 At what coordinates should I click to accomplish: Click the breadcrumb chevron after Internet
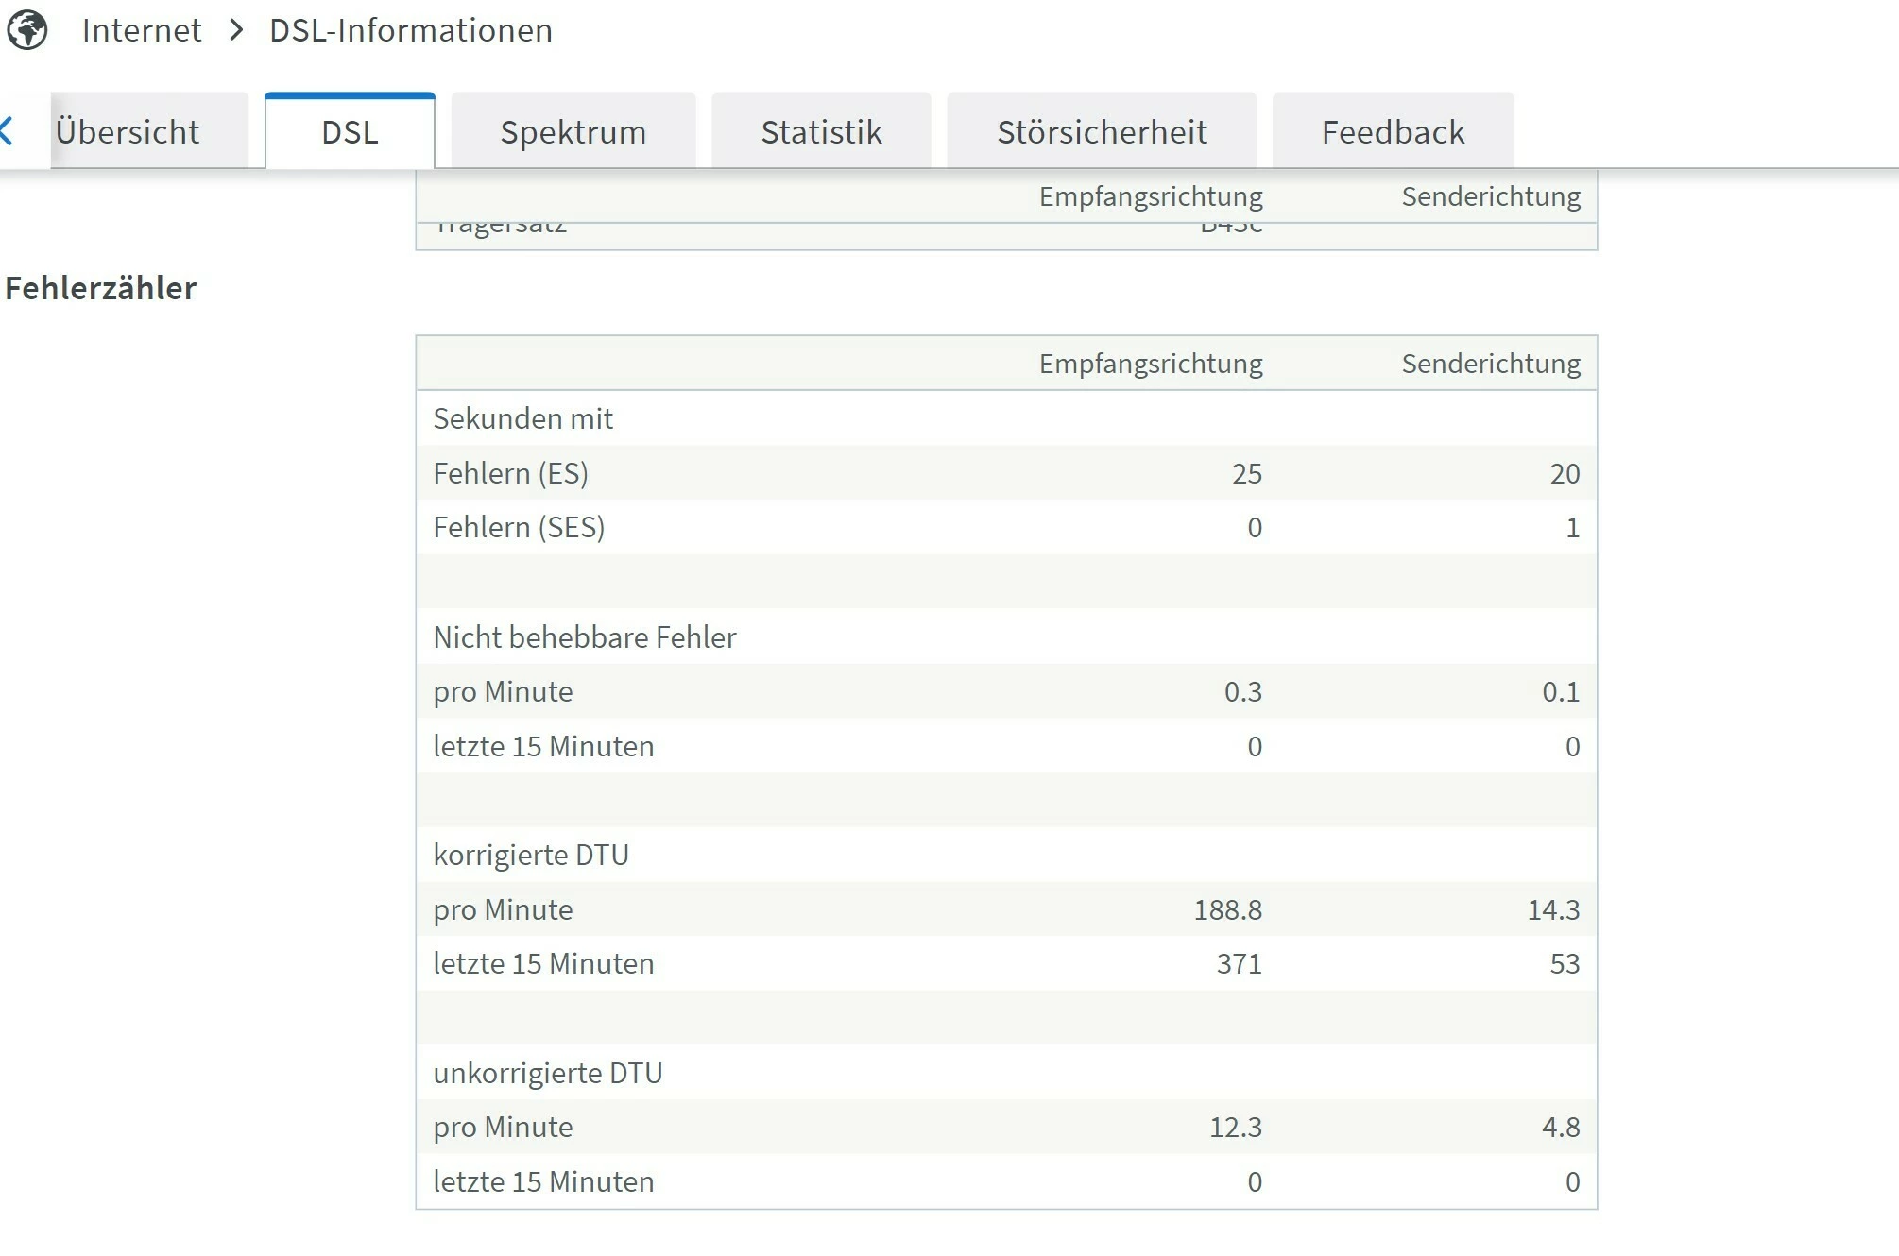(x=236, y=30)
